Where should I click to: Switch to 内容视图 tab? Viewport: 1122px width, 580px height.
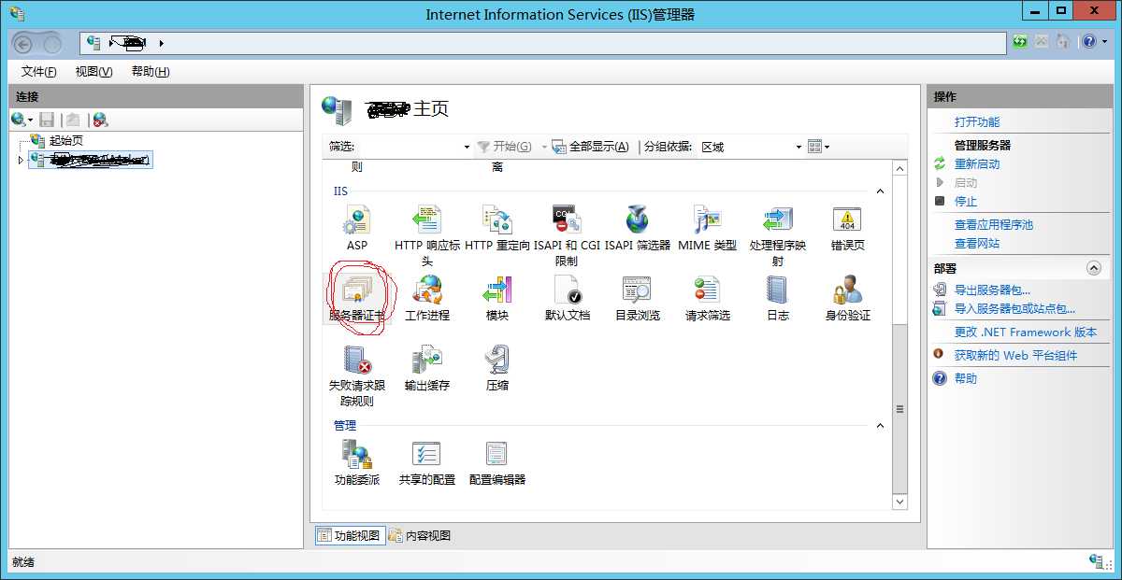click(x=420, y=535)
